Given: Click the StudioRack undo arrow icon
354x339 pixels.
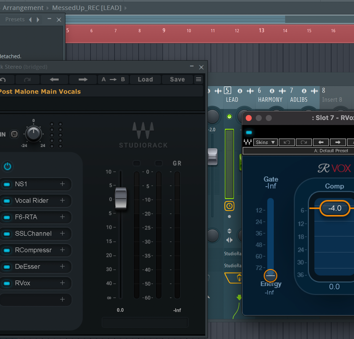Looking at the screenshot, I should [x=3, y=80].
